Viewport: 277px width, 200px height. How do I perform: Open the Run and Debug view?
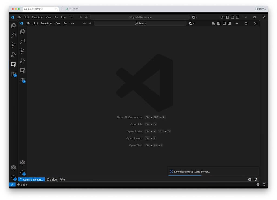point(23,61)
